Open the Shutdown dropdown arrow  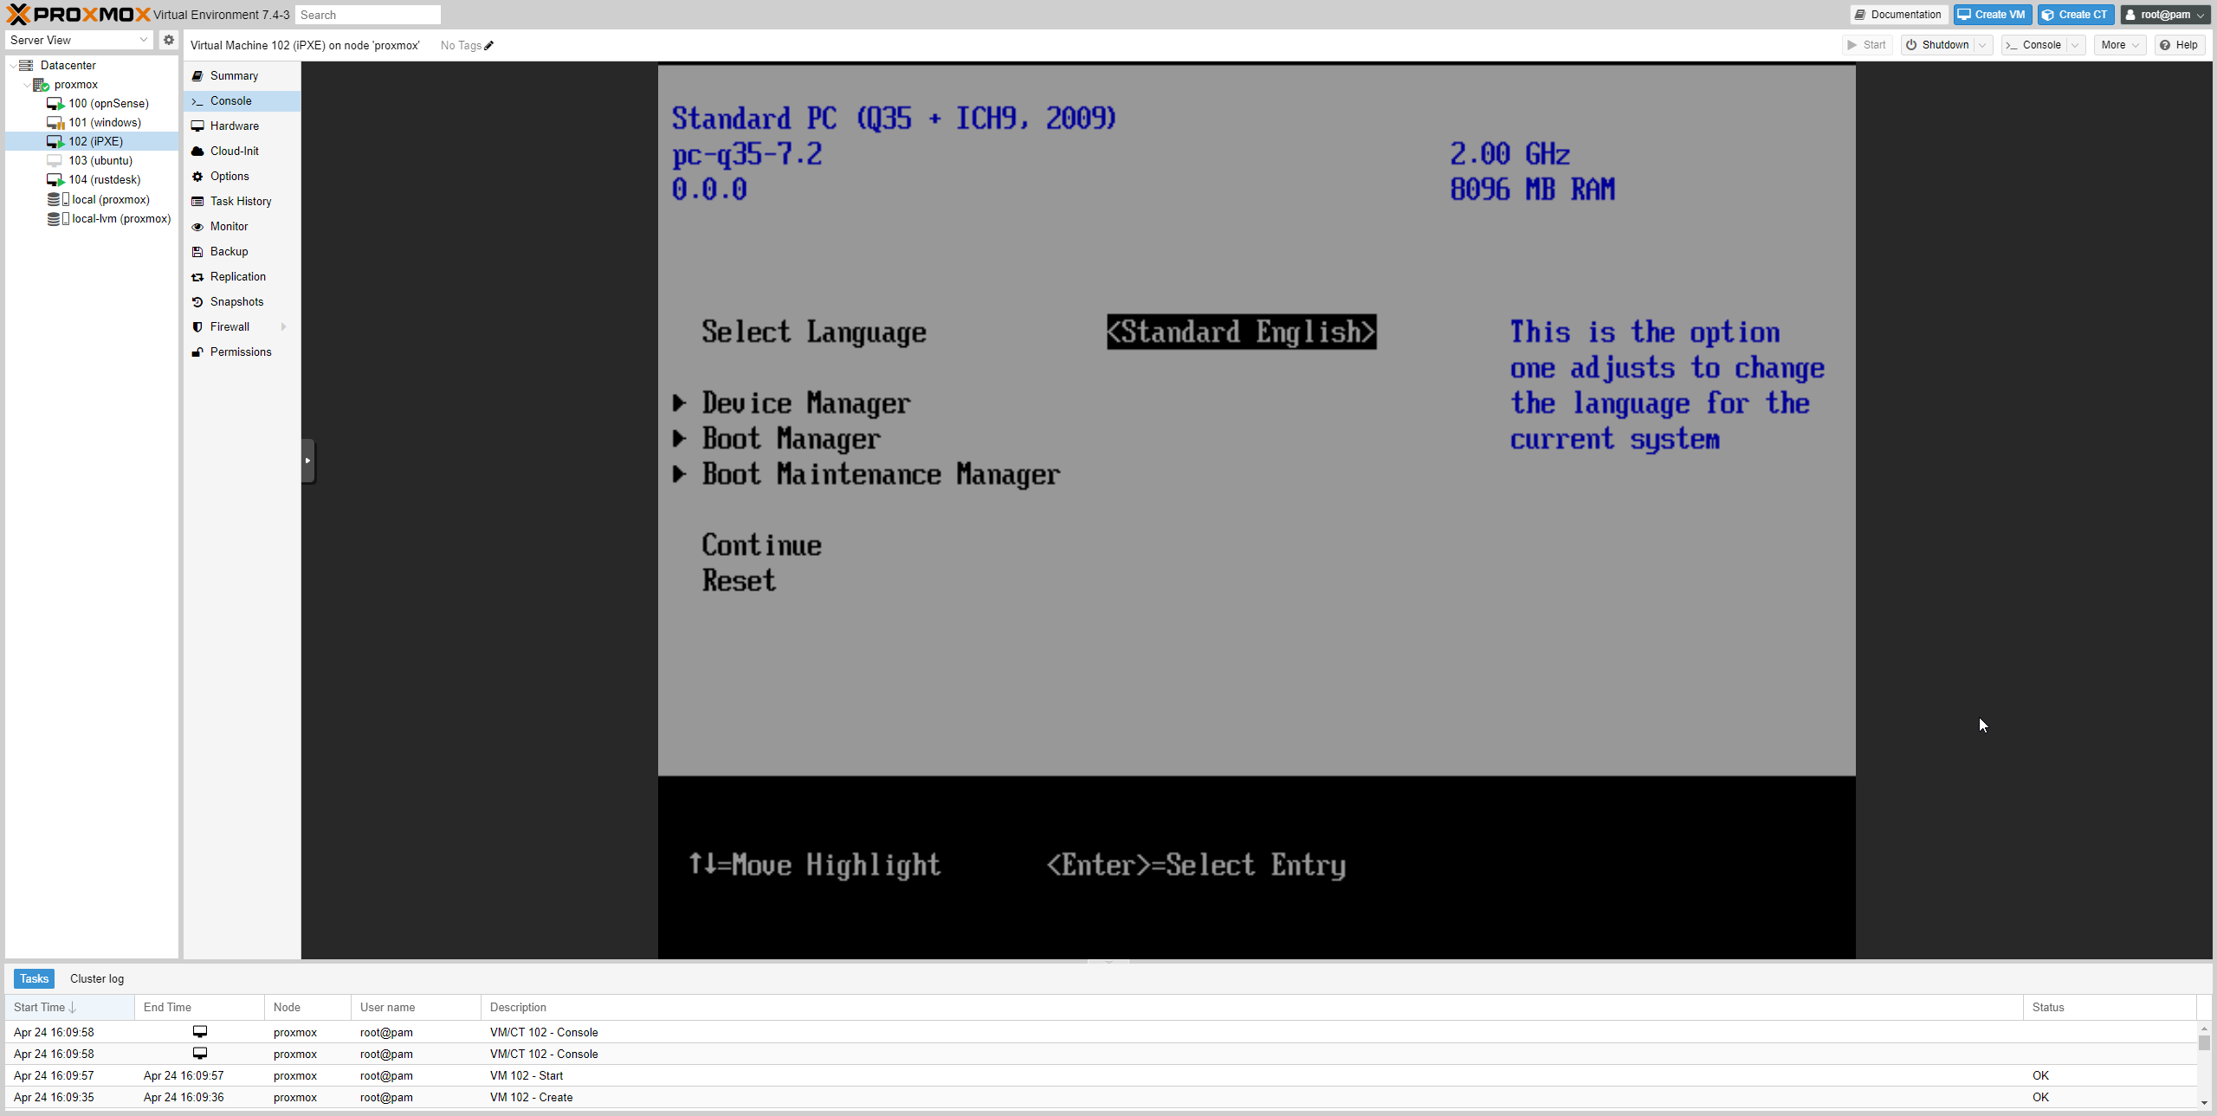click(x=1982, y=45)
